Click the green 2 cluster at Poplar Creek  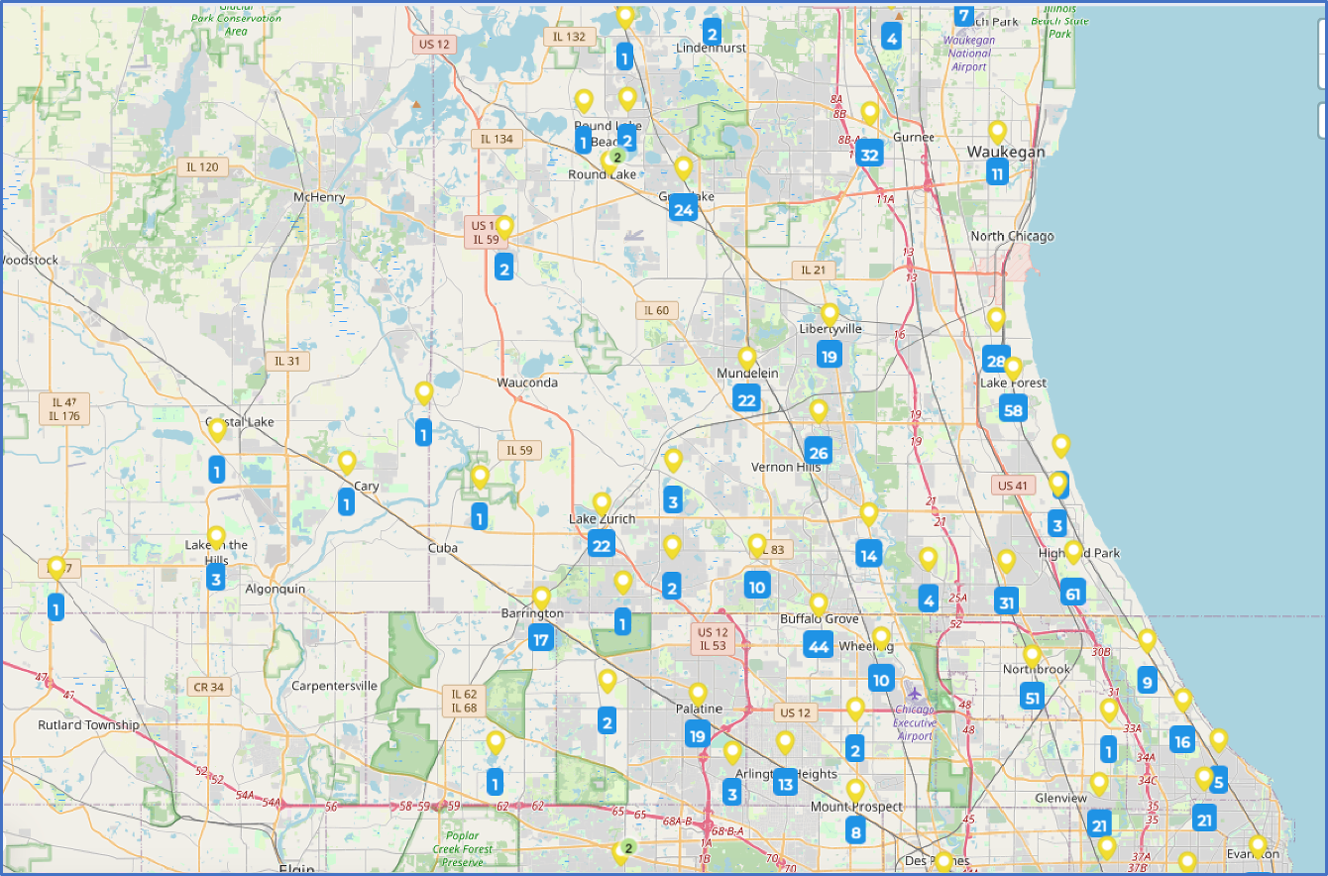coord(627,847)
